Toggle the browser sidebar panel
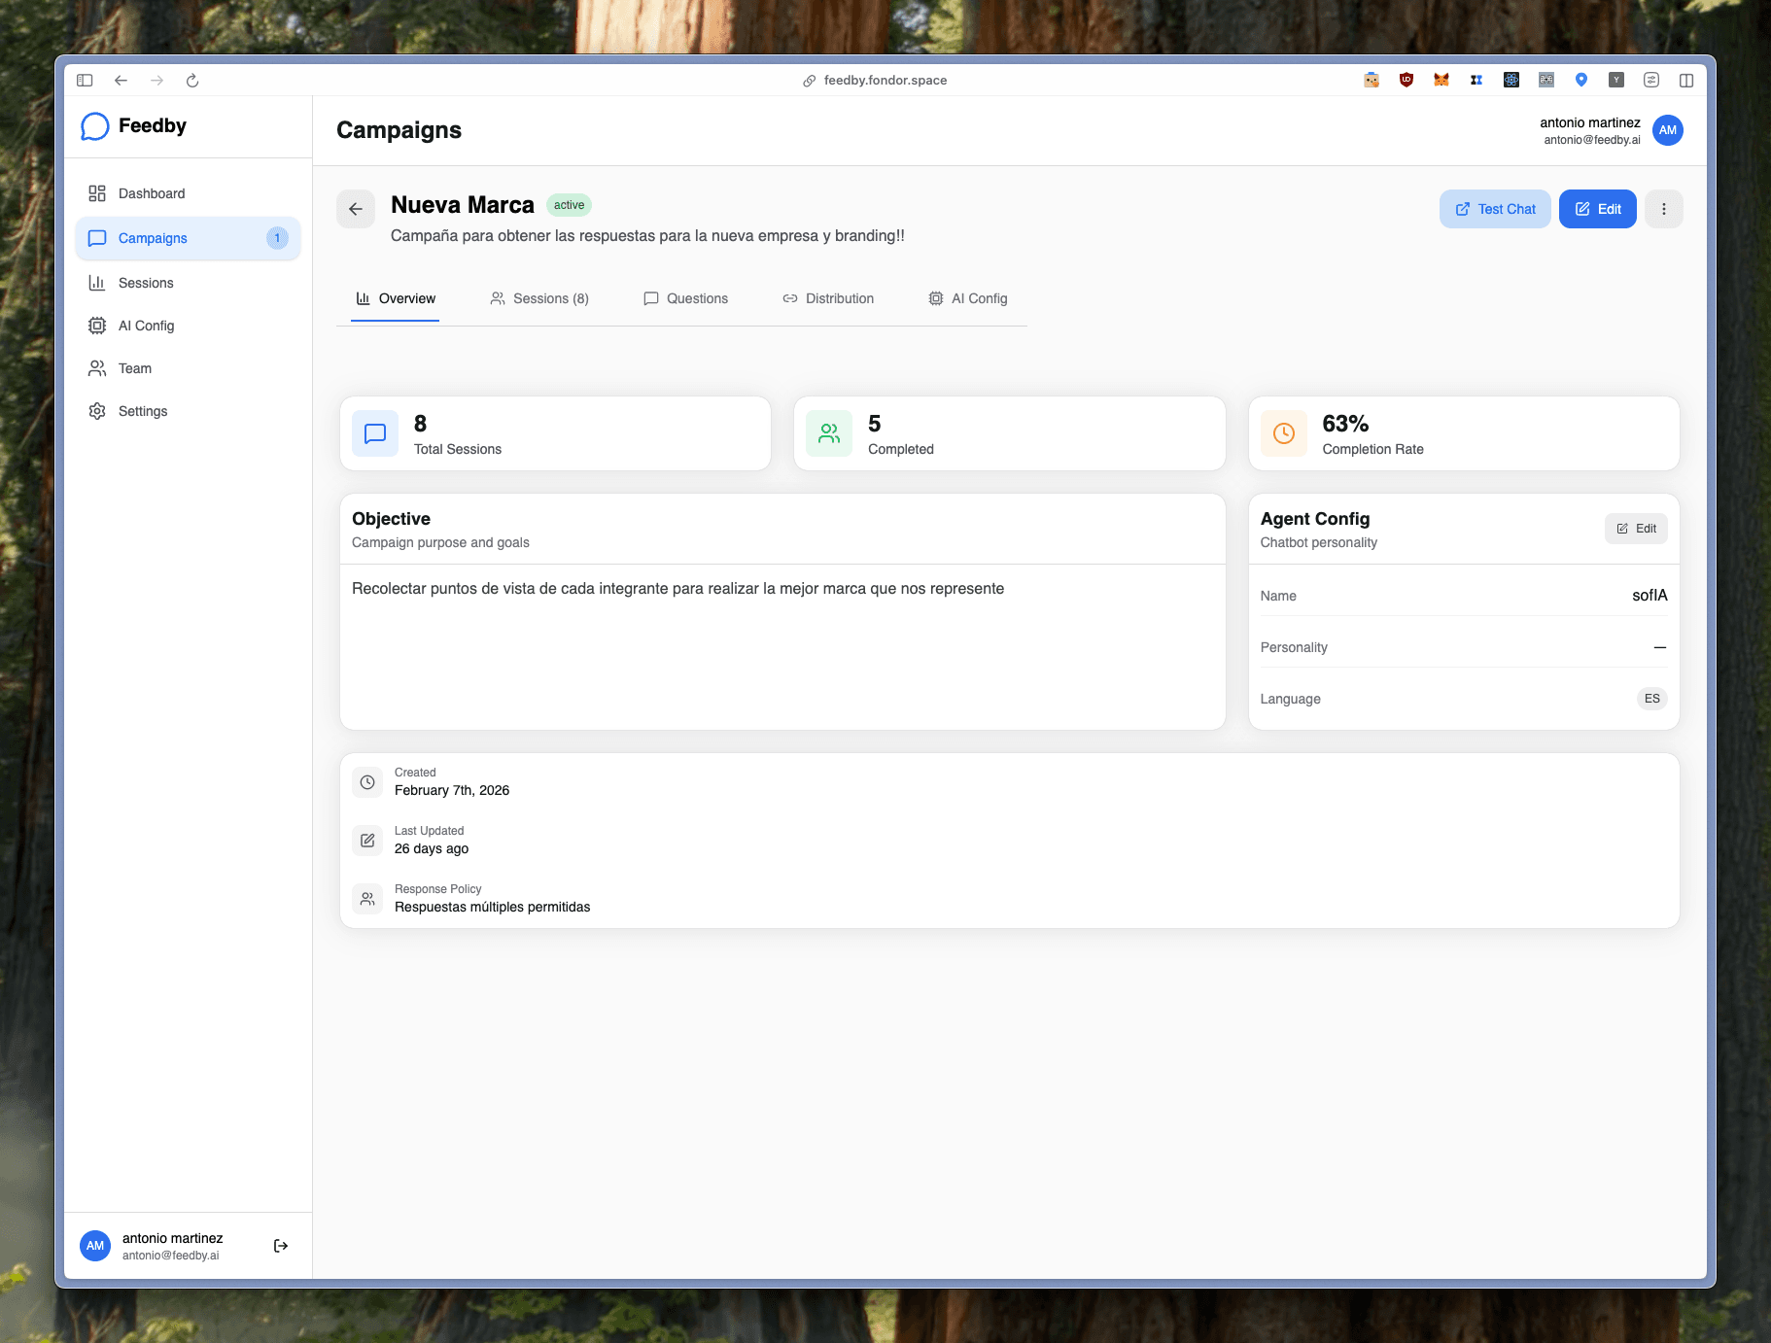1771x1343 pixels. 85,80
